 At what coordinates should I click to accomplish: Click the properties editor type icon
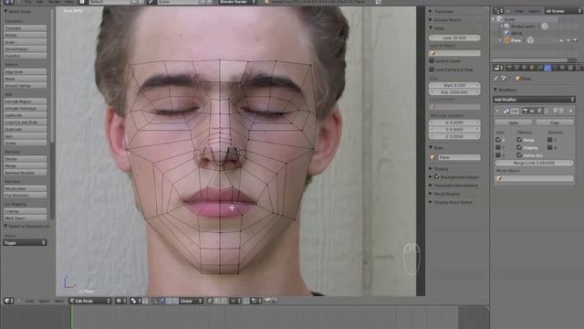tap(498, 68)
